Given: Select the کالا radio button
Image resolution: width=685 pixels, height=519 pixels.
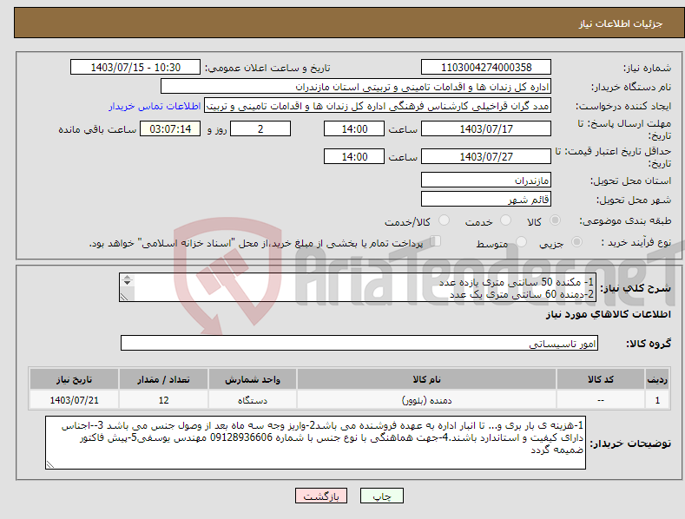Looking at the screenshot, I should tap(555, 220).
